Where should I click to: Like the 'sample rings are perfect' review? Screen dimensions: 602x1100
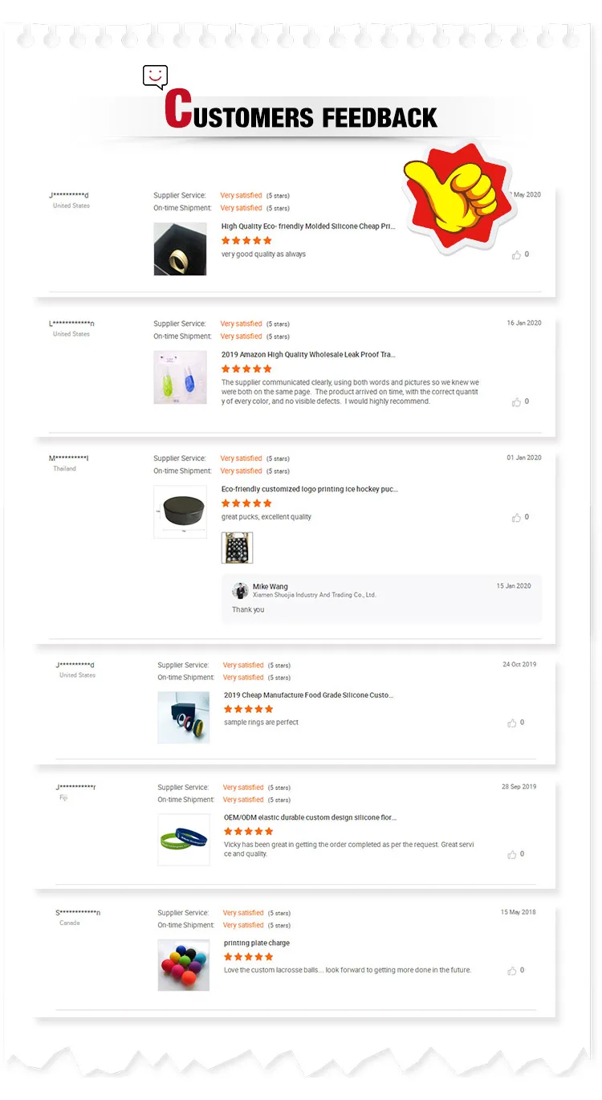(x=511, y=723)
